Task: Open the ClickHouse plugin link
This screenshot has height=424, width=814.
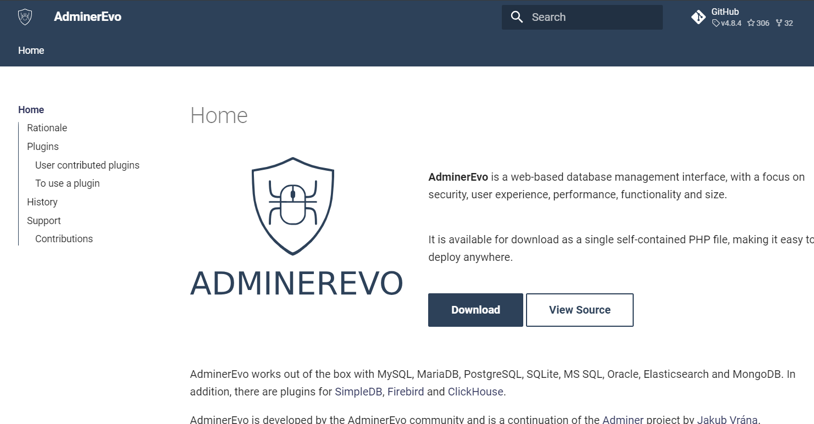Action: [x=475, y=392]
